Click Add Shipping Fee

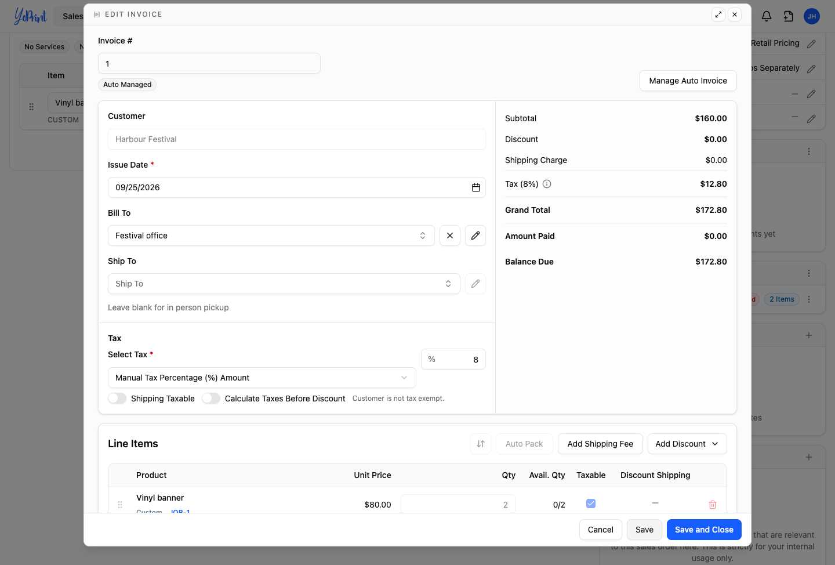point(600,444)
